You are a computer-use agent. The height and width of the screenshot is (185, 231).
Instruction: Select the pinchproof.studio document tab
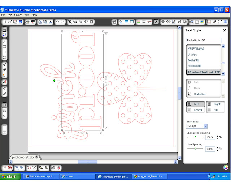(x=23, y=157)
